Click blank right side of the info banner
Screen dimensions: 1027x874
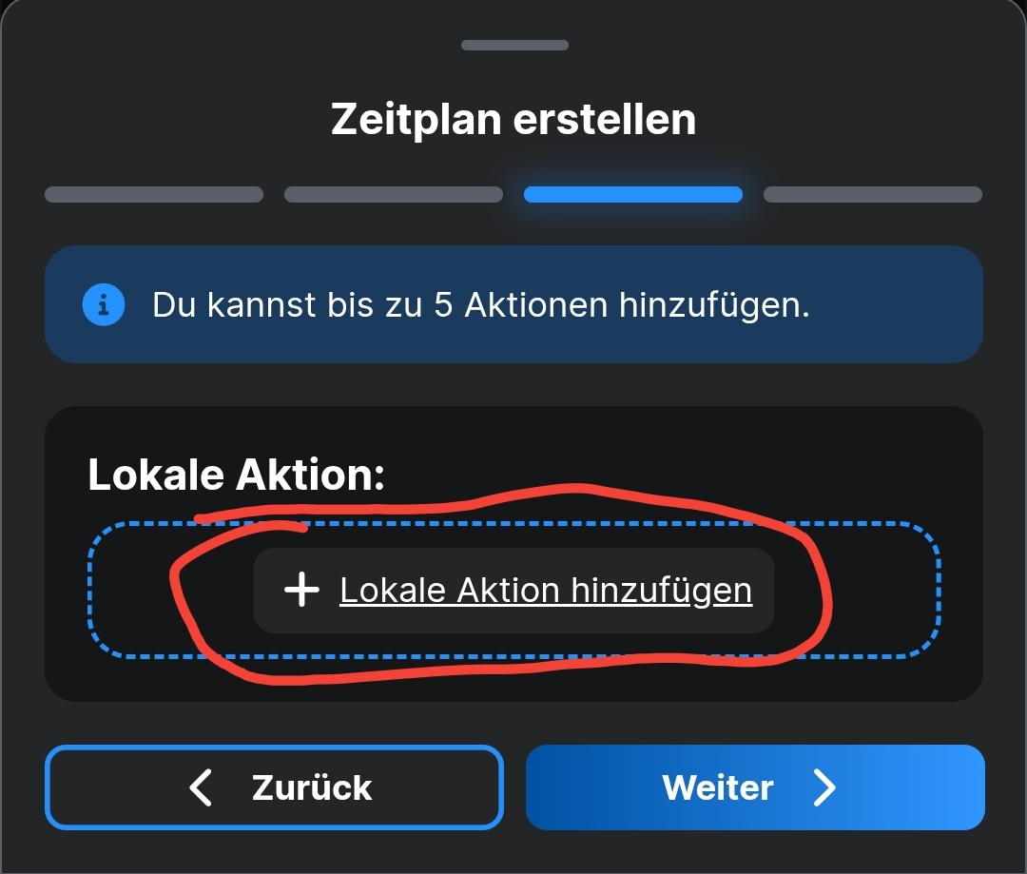[903, 305]
